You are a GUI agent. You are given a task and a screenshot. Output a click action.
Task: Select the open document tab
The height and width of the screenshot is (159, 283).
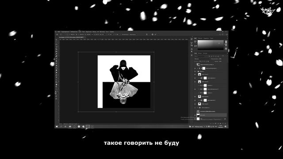point(72,37)
